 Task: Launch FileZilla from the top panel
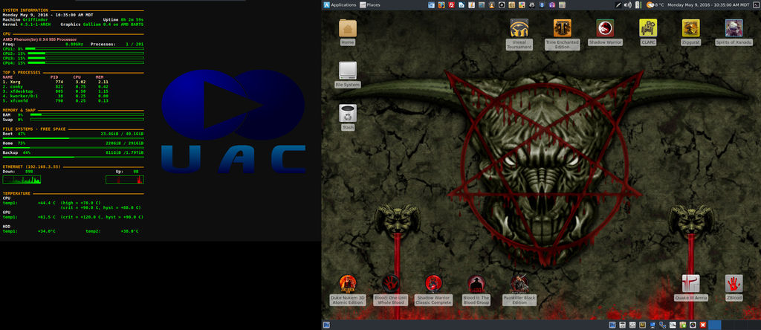pos(451,5)
